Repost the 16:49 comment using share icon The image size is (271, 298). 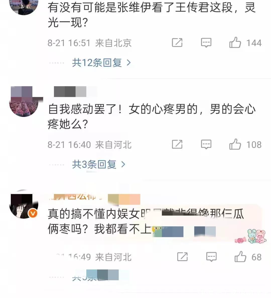tap(182, 257)
